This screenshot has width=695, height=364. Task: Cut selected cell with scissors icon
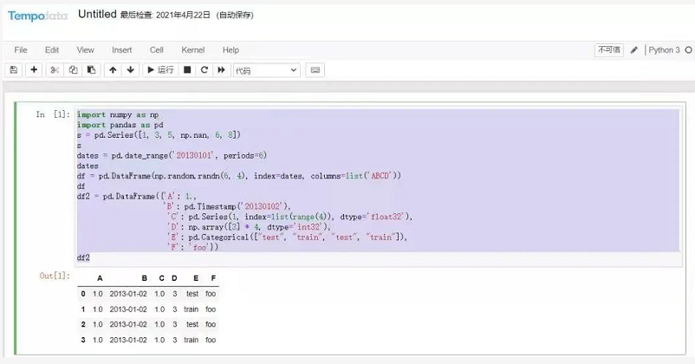point(55,70)
